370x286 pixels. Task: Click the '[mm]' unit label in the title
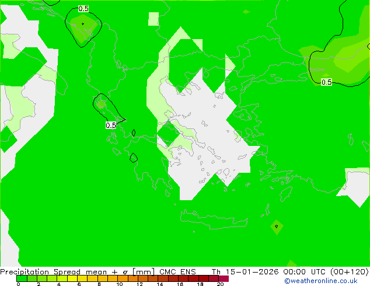coord(144,272)
